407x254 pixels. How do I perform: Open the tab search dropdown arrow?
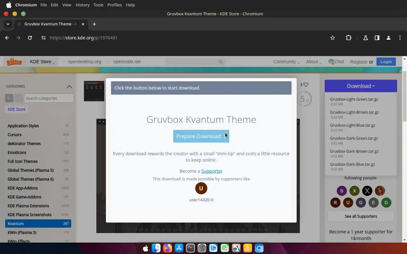point(8,24)
